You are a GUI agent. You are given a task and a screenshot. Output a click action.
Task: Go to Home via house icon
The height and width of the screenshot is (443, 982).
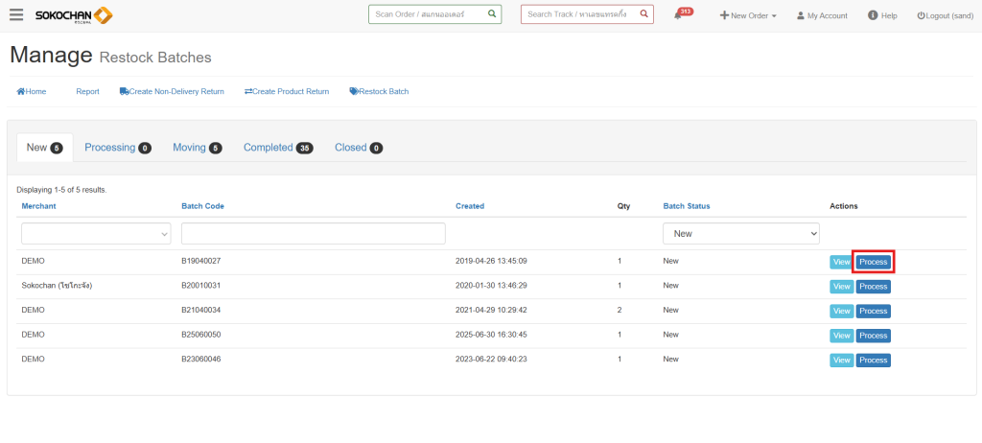(21, 92)
